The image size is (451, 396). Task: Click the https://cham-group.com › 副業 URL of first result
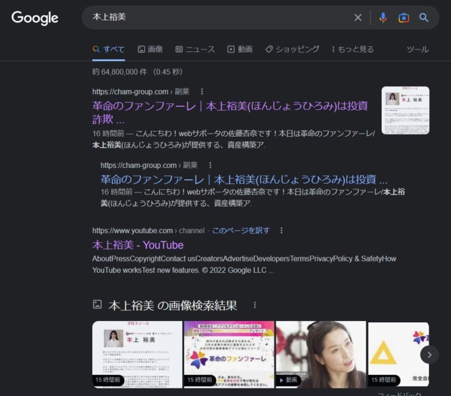(140, 92)
